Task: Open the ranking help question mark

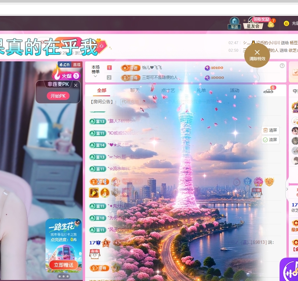Action: point(282,66)
